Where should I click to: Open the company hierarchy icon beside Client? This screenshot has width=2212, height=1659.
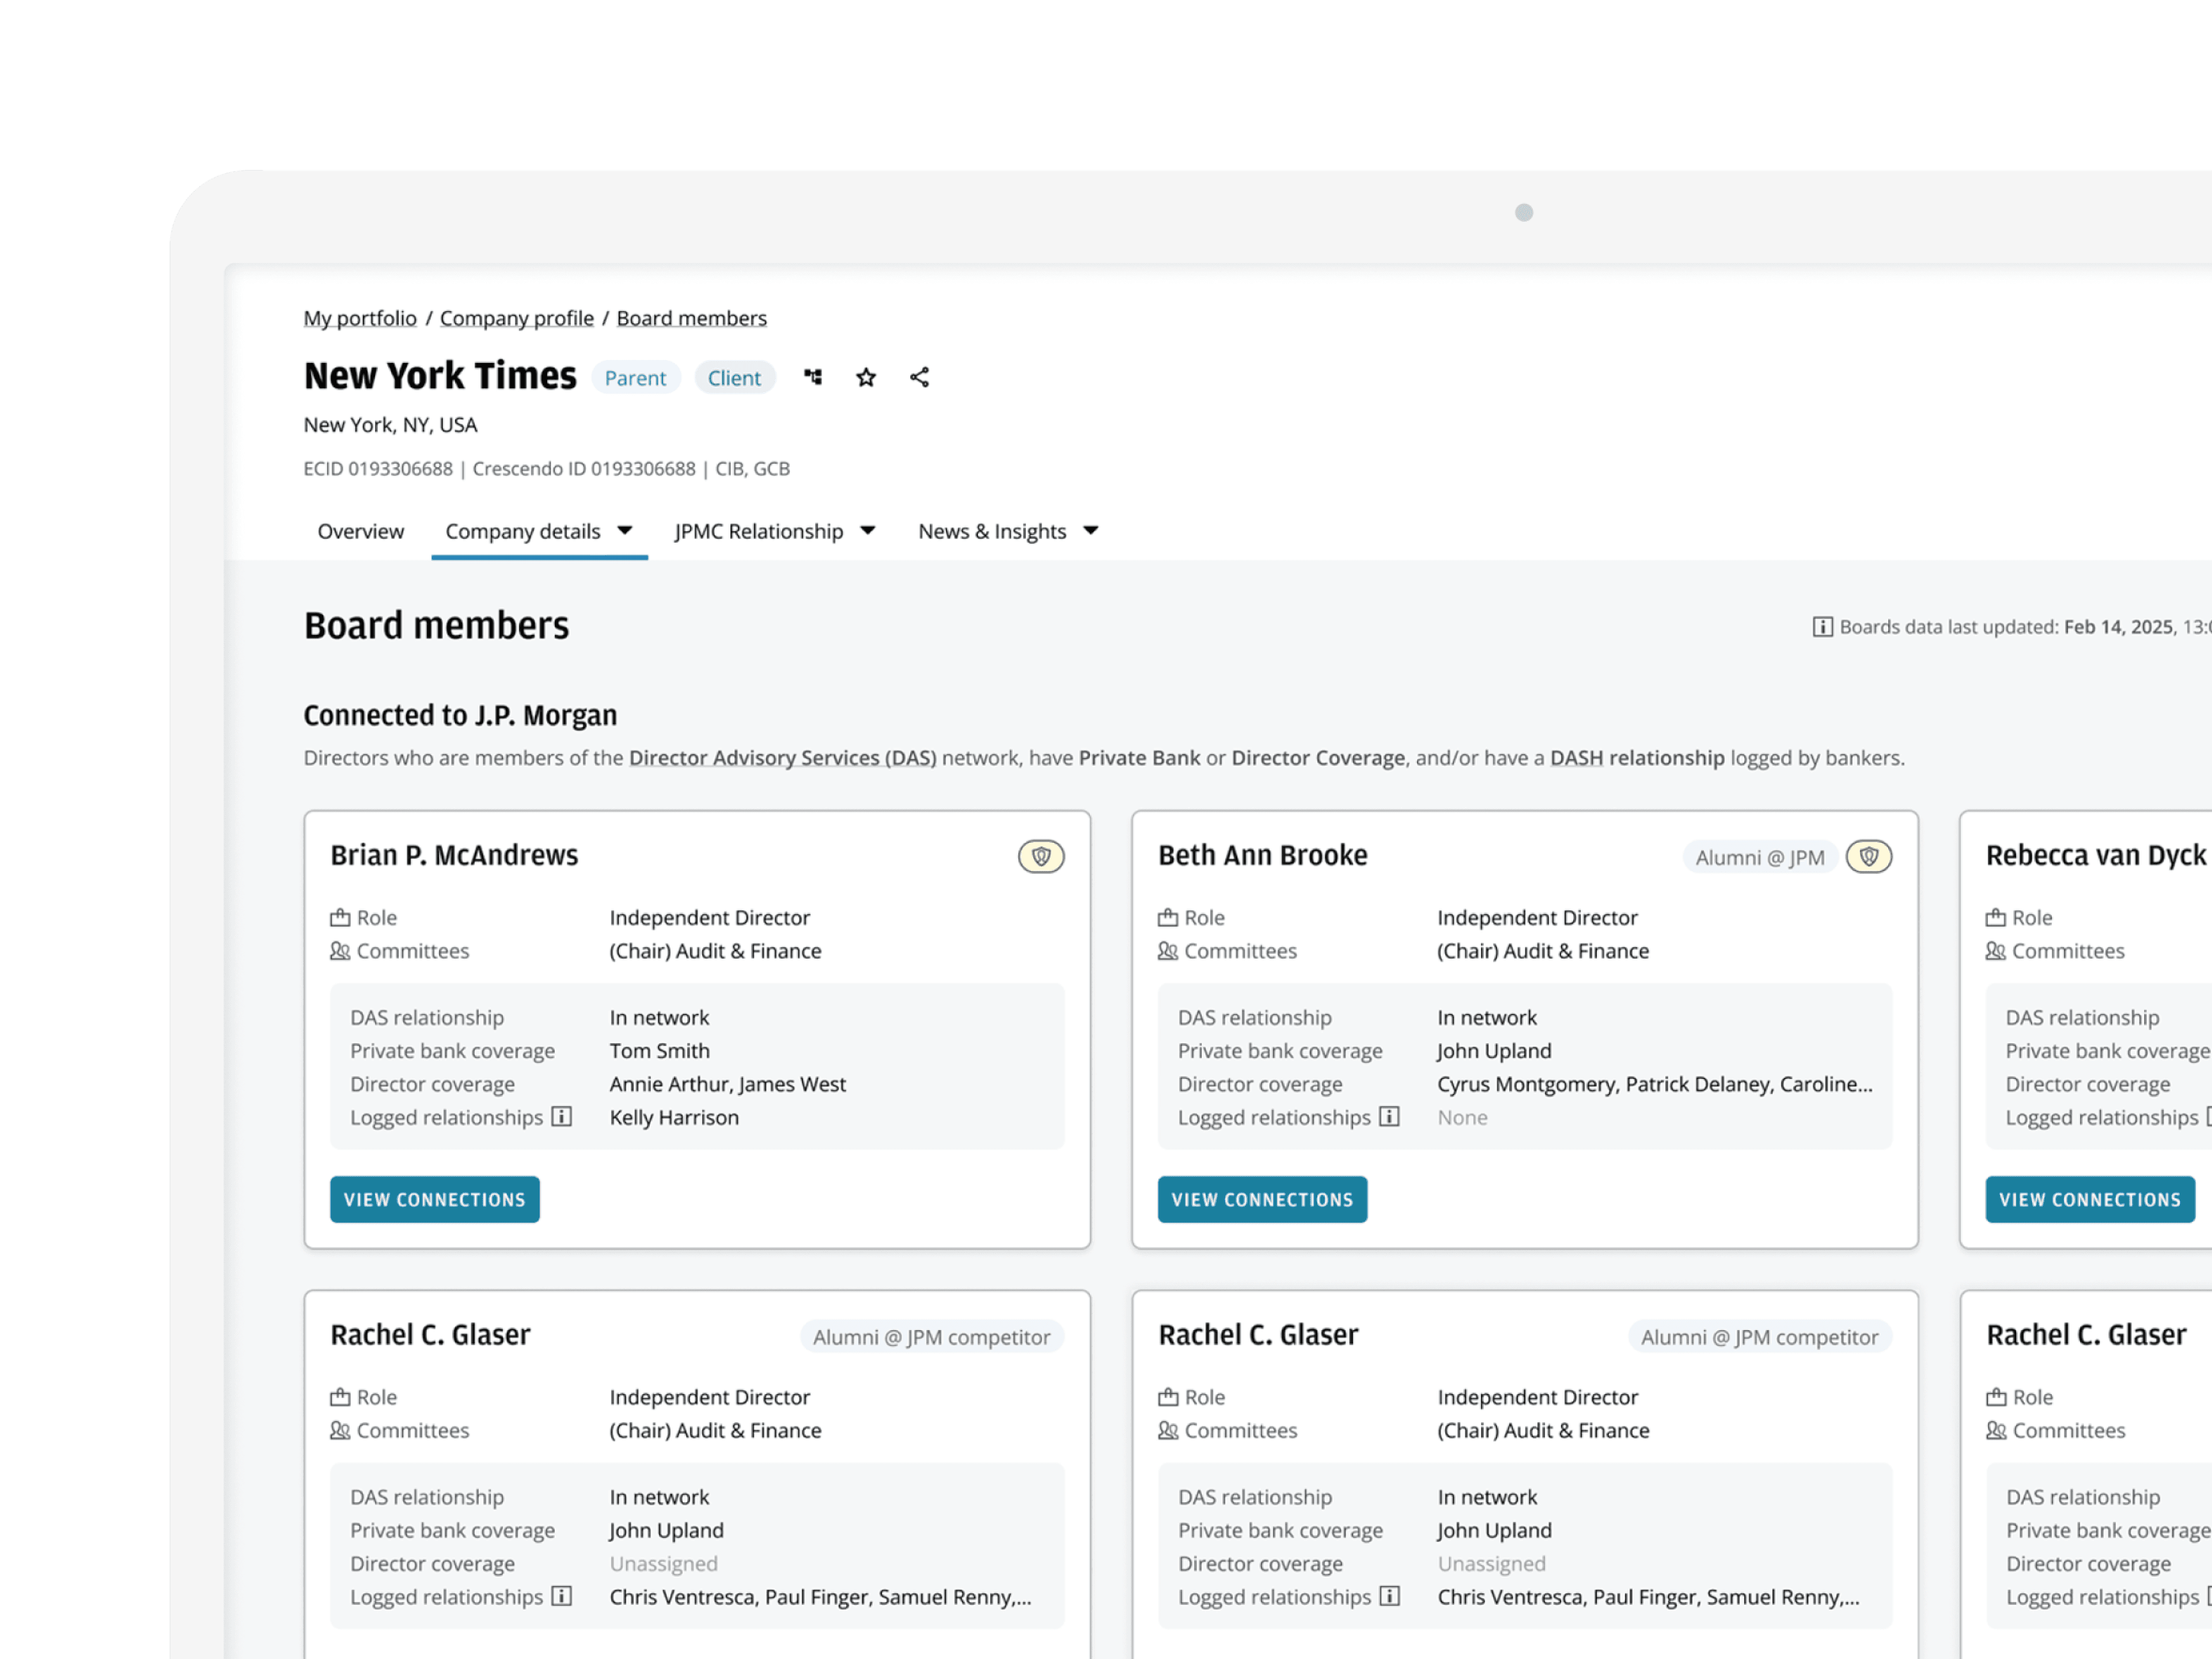click(813, 377)
